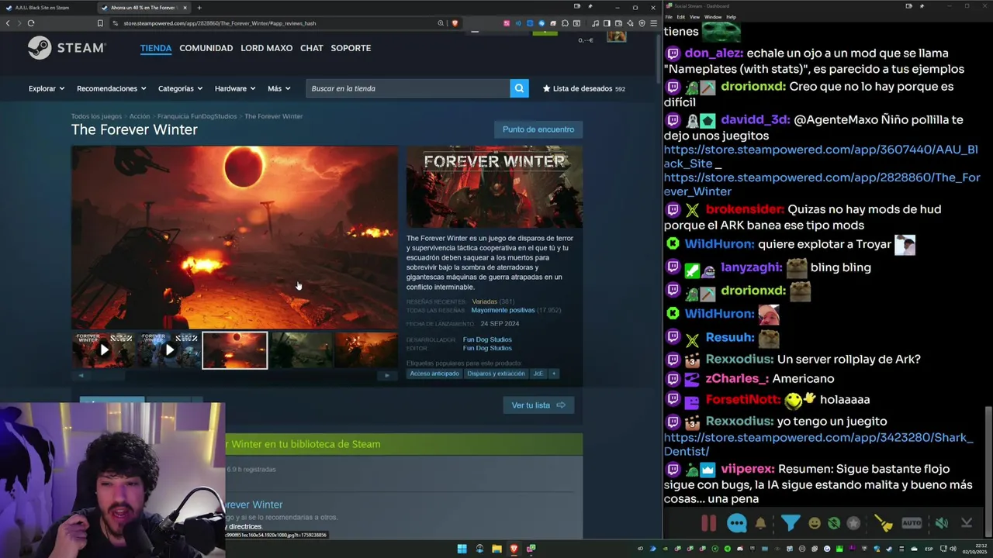Open the LORD MAXO profile menu
This screenshot has width=993, height=558.
pyautogui.click(x=266, y=48)
